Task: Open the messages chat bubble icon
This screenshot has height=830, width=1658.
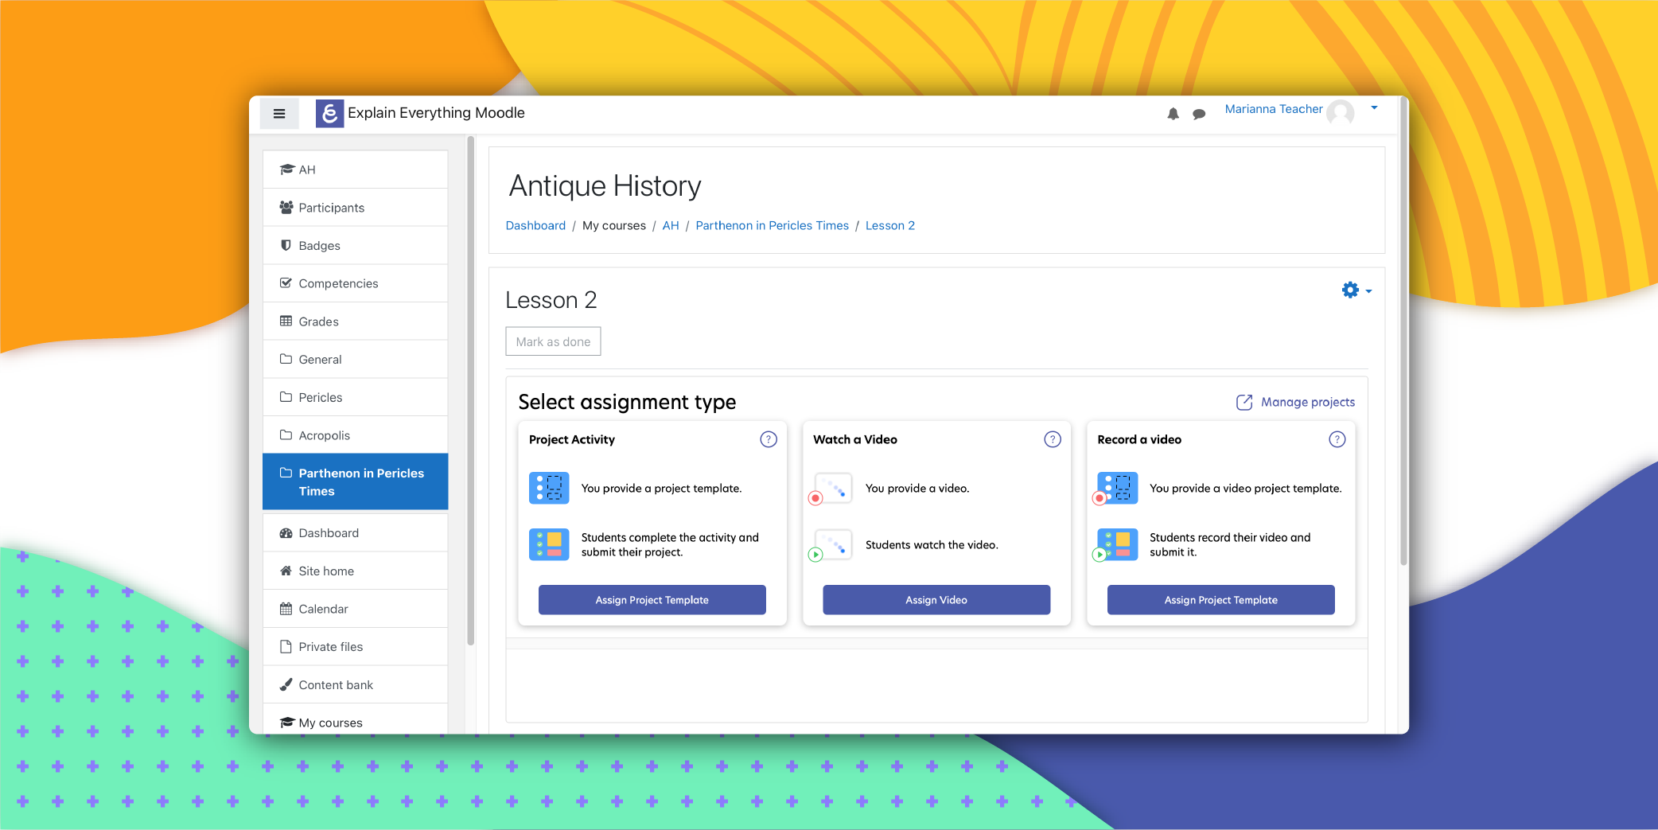Action: click(1199, 114)
